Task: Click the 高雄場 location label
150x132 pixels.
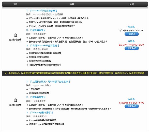Action: pyautogui.click(x=131, y=41)
